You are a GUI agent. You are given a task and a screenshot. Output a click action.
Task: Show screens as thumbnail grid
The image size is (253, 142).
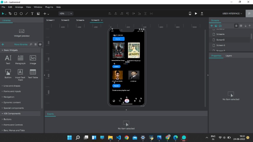coord(241,26)
